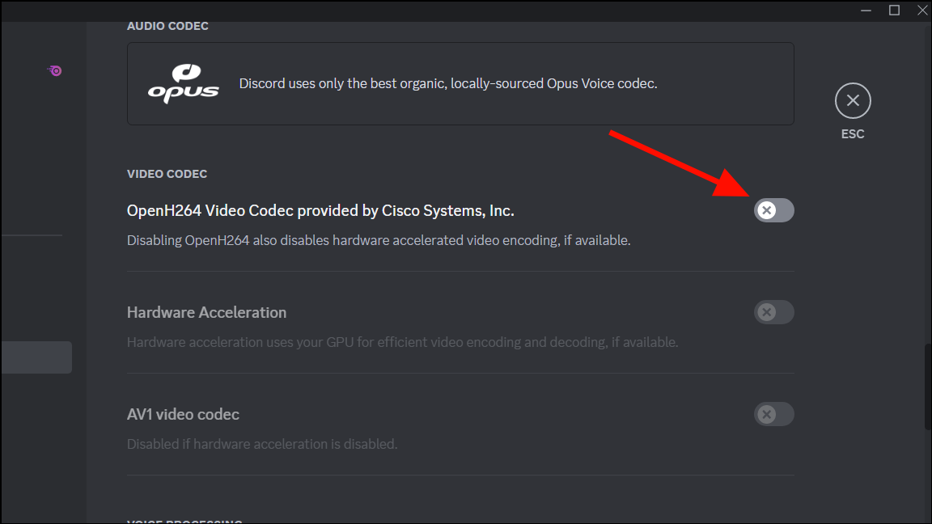Toggle the Hardware Acceleration switch
Screen dimensions: 932x524
click(774, 312)
